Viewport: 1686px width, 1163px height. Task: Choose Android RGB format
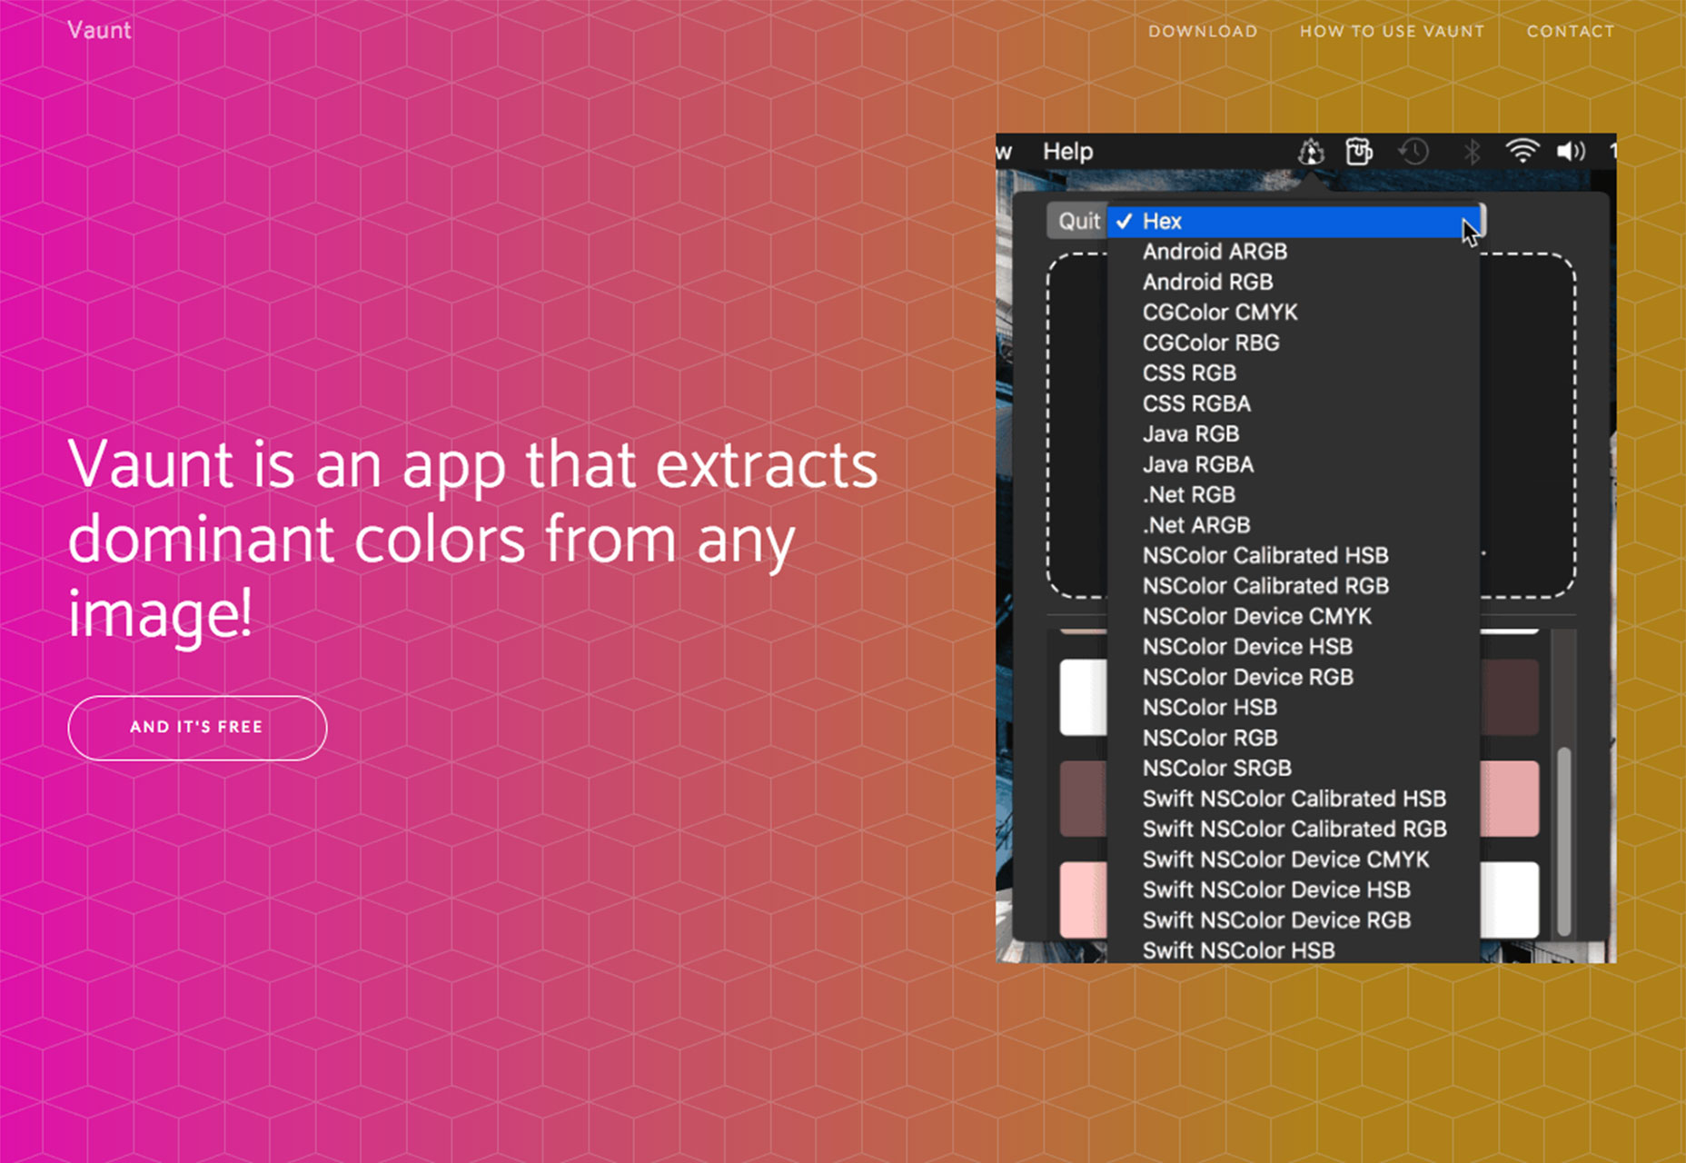1294,283
